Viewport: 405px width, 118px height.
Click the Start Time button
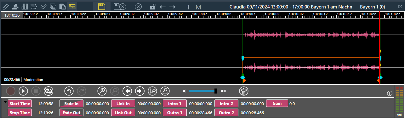tap(20, 104)
